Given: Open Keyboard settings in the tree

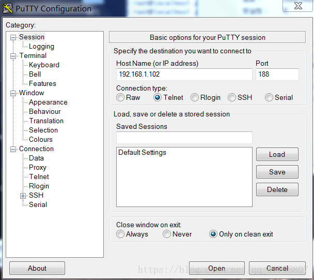Looking at the screenshot, I should pos(44,65).
